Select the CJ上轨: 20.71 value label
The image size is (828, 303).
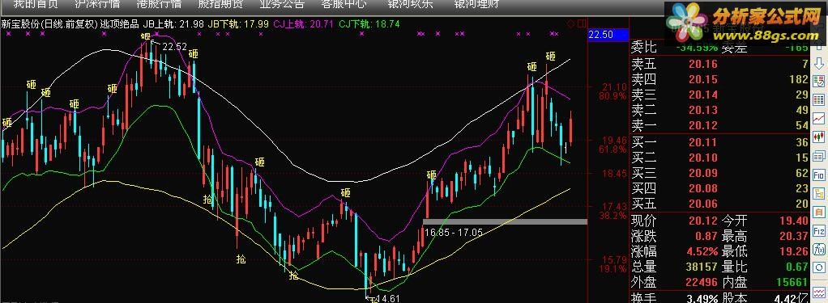click(x=304, y=23)
